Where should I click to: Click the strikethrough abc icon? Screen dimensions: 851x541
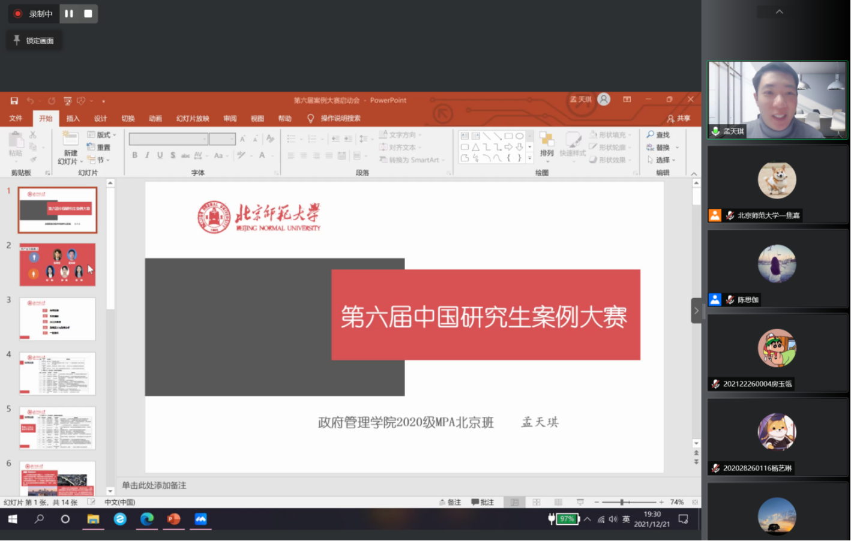click(x=185, y=155)
